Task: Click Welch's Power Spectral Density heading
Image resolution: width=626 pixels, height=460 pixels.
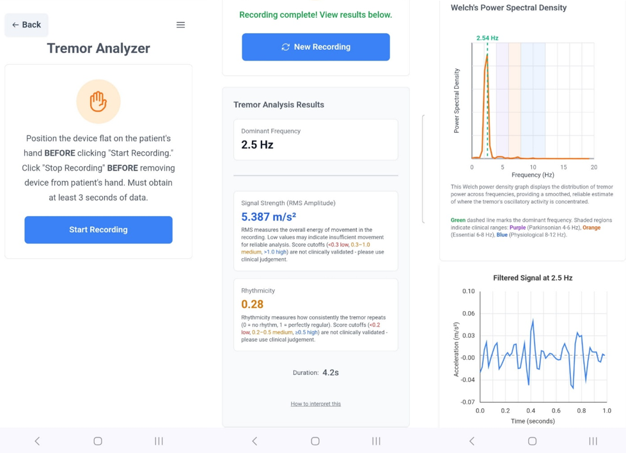Action: coord(508,8)
